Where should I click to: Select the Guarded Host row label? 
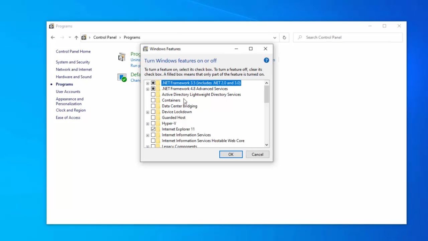tap(174, 118)
